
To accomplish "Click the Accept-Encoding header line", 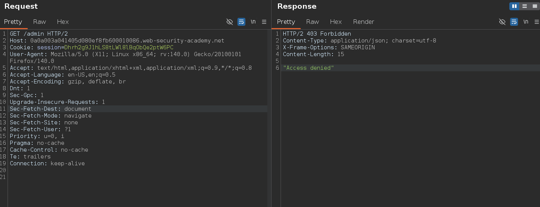I will coord(68,82).
